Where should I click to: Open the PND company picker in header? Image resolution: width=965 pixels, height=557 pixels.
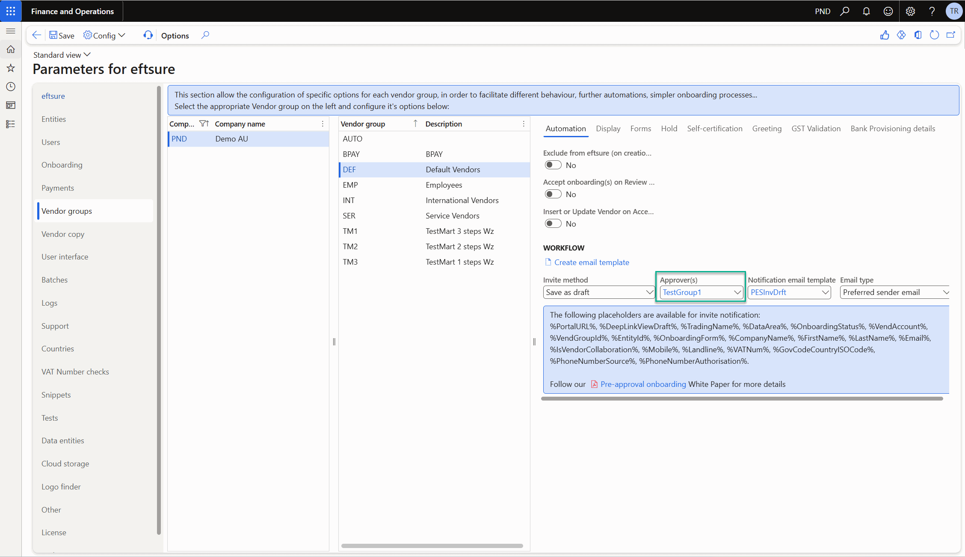pos(822,11)
